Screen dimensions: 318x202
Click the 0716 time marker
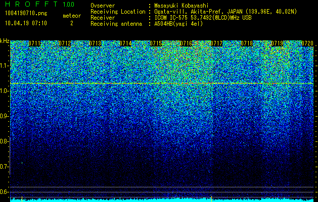[186, 43]
